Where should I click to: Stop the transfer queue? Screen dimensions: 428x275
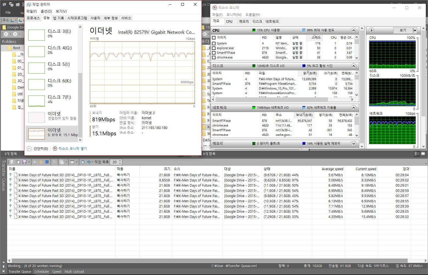[x=47, y=162]
